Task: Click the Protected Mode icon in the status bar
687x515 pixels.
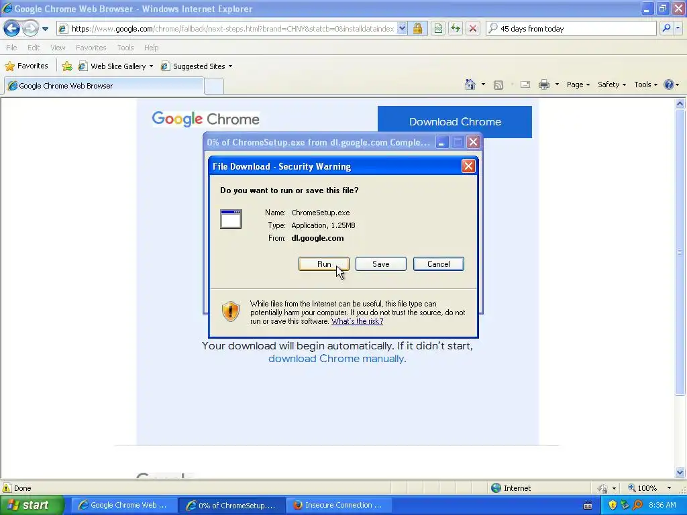Action: click(x=603, y=488)
